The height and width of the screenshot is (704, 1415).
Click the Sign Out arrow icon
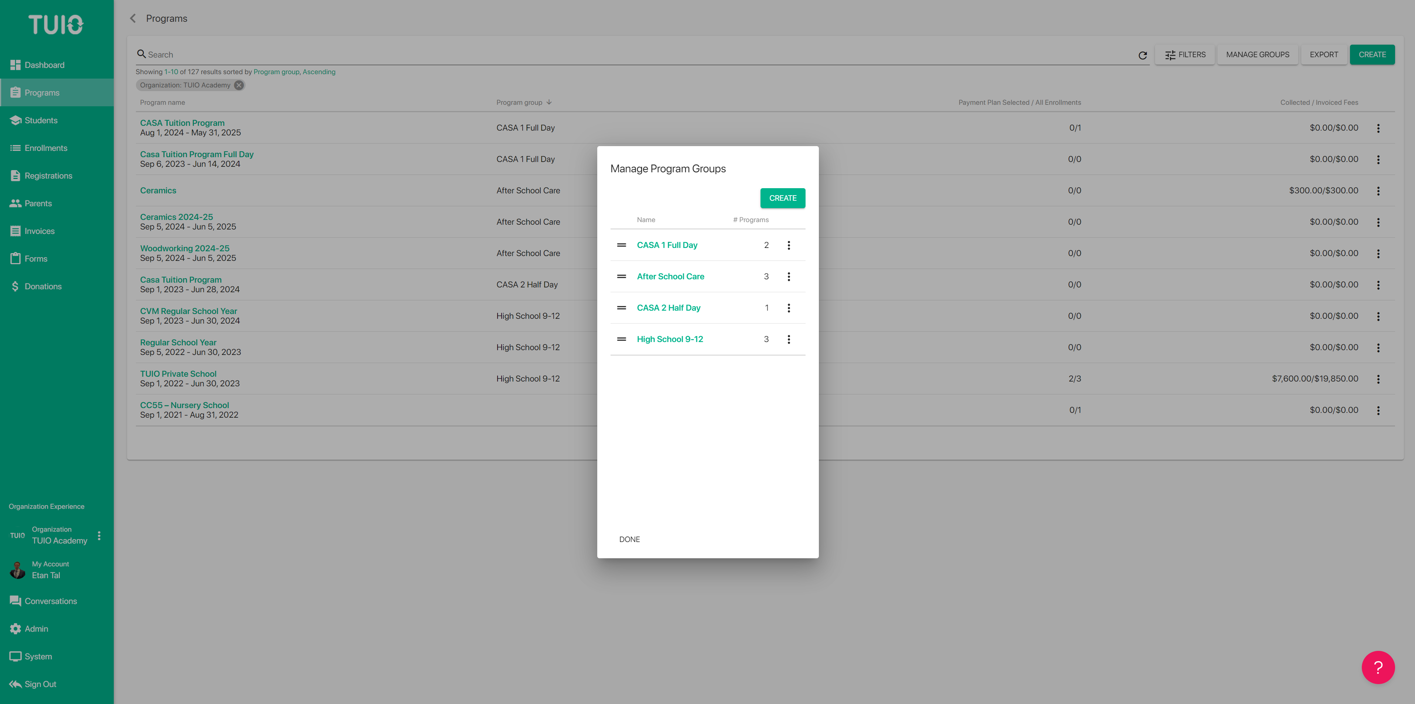coord(16,684)
